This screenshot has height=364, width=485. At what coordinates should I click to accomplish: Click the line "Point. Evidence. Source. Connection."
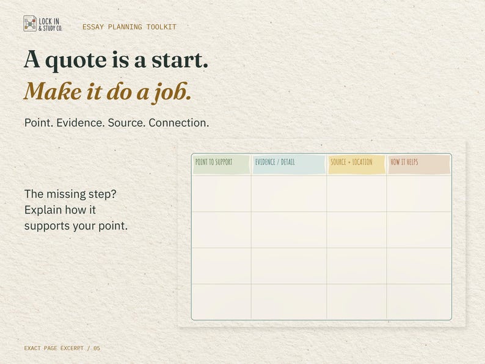click(117, 123)
